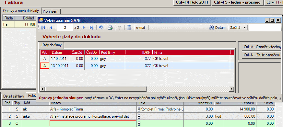This screenshot has width=283, height=127.
Task: Click right arrow of grid horizontal scrollbar
Action: (x=231, y=89)
